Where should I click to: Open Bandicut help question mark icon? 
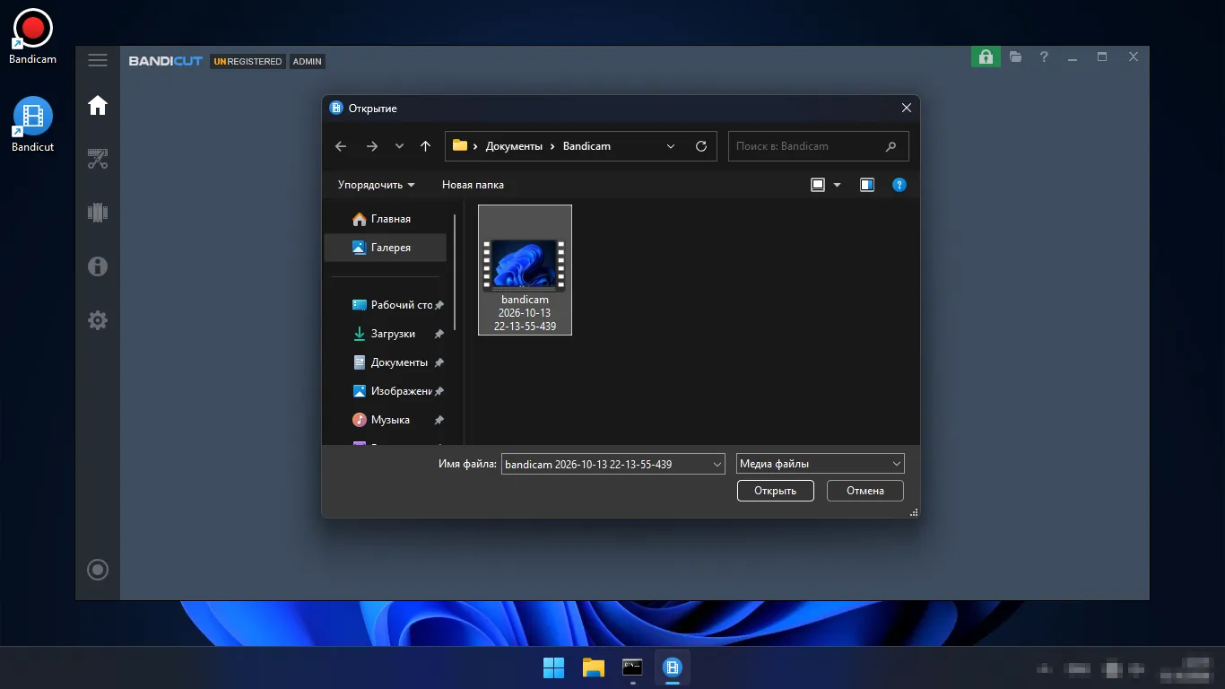[x=1044, y=57]
